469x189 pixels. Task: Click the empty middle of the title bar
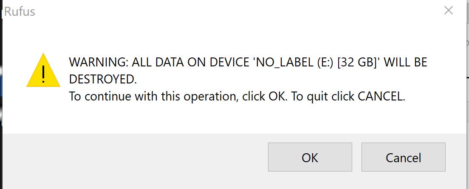pyautogui.click(x=234, y=11)
